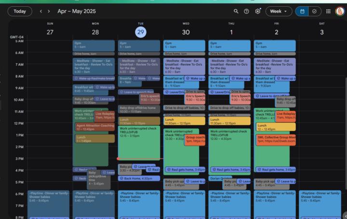Open Thursday's Eric's Speech event
Viewport: 347px width, 219px height.
[x=240, y=98]
